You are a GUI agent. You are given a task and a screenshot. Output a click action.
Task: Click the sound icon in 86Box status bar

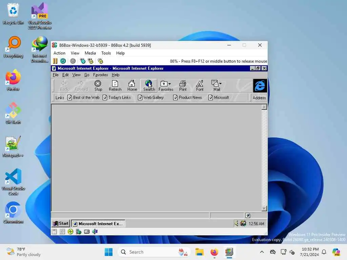(x=95, y=232)
